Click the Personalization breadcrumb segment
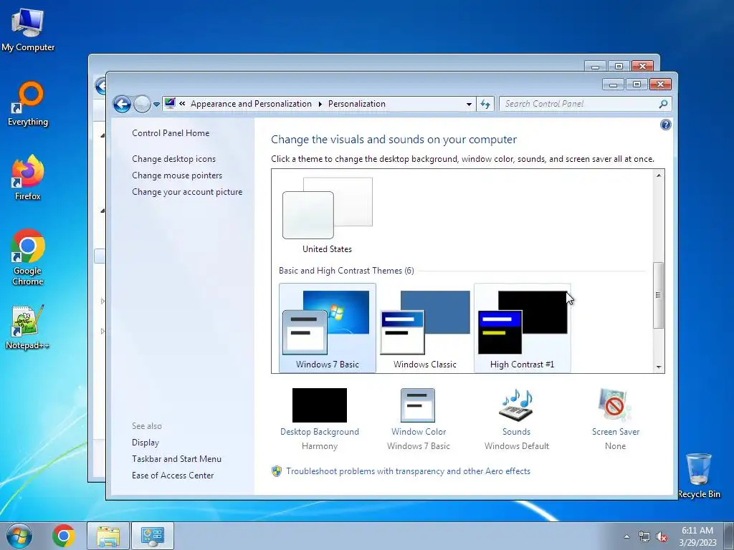This screenshot has height=550, width=734. coord(357,104)
